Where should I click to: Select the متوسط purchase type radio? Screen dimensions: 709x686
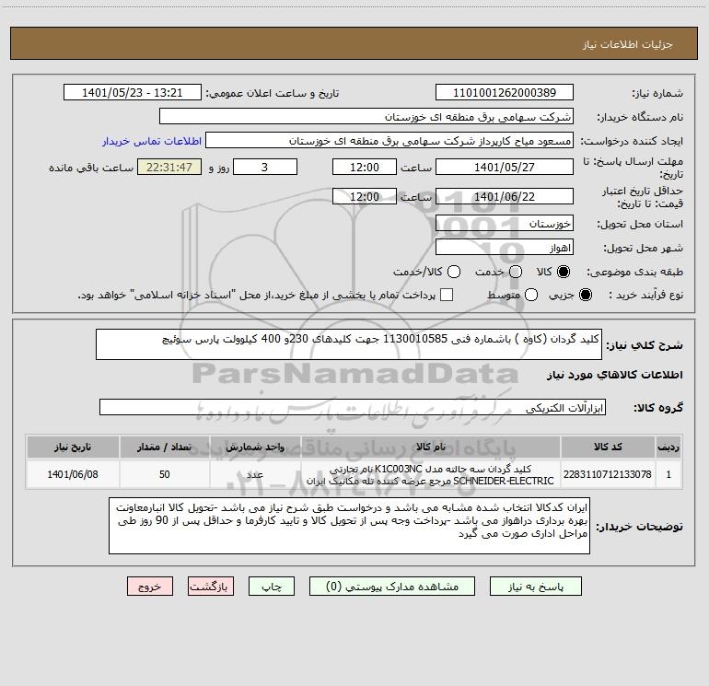point(531,295)
